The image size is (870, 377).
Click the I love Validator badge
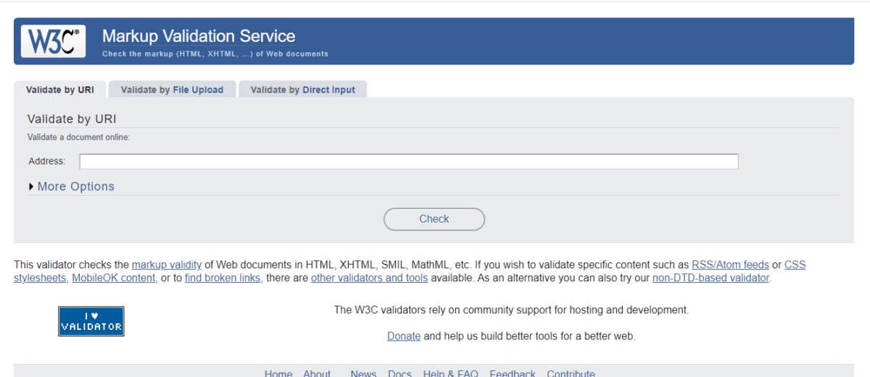[91, 321]
